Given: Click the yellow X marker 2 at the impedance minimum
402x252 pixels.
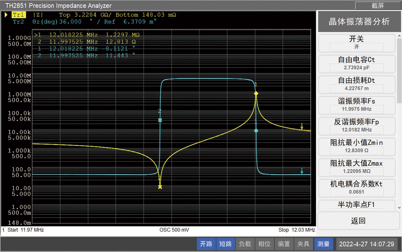Looking at the screenshot, I should point(160,187).
